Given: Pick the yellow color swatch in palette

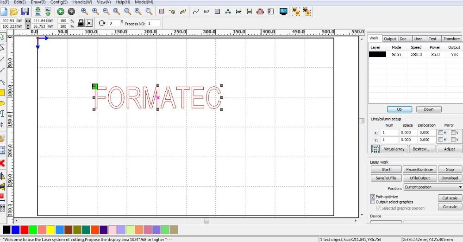Looking at the screenshot, I should 50,230.
